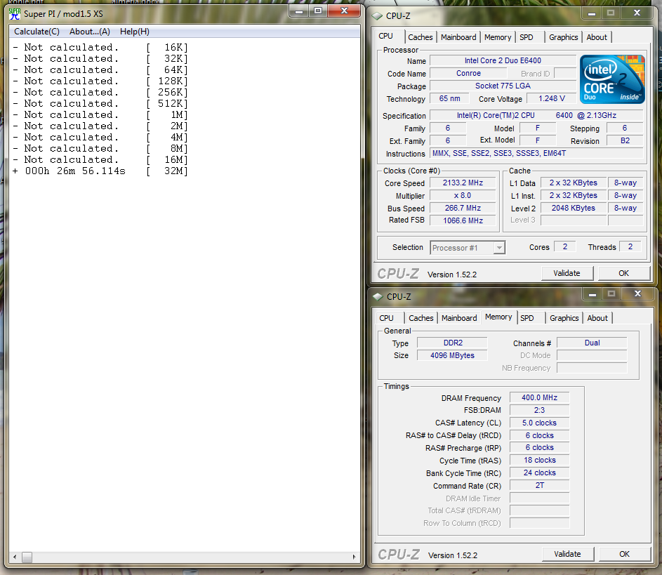Switch to SPD tab in upper CPU-Z window
The width and height of the screenshot is (662, 575).
527,37
